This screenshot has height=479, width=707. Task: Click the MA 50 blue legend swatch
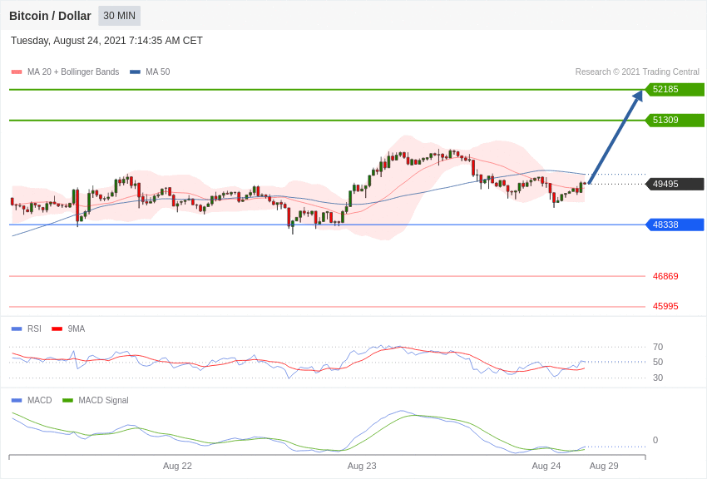[x=135, y=72]
